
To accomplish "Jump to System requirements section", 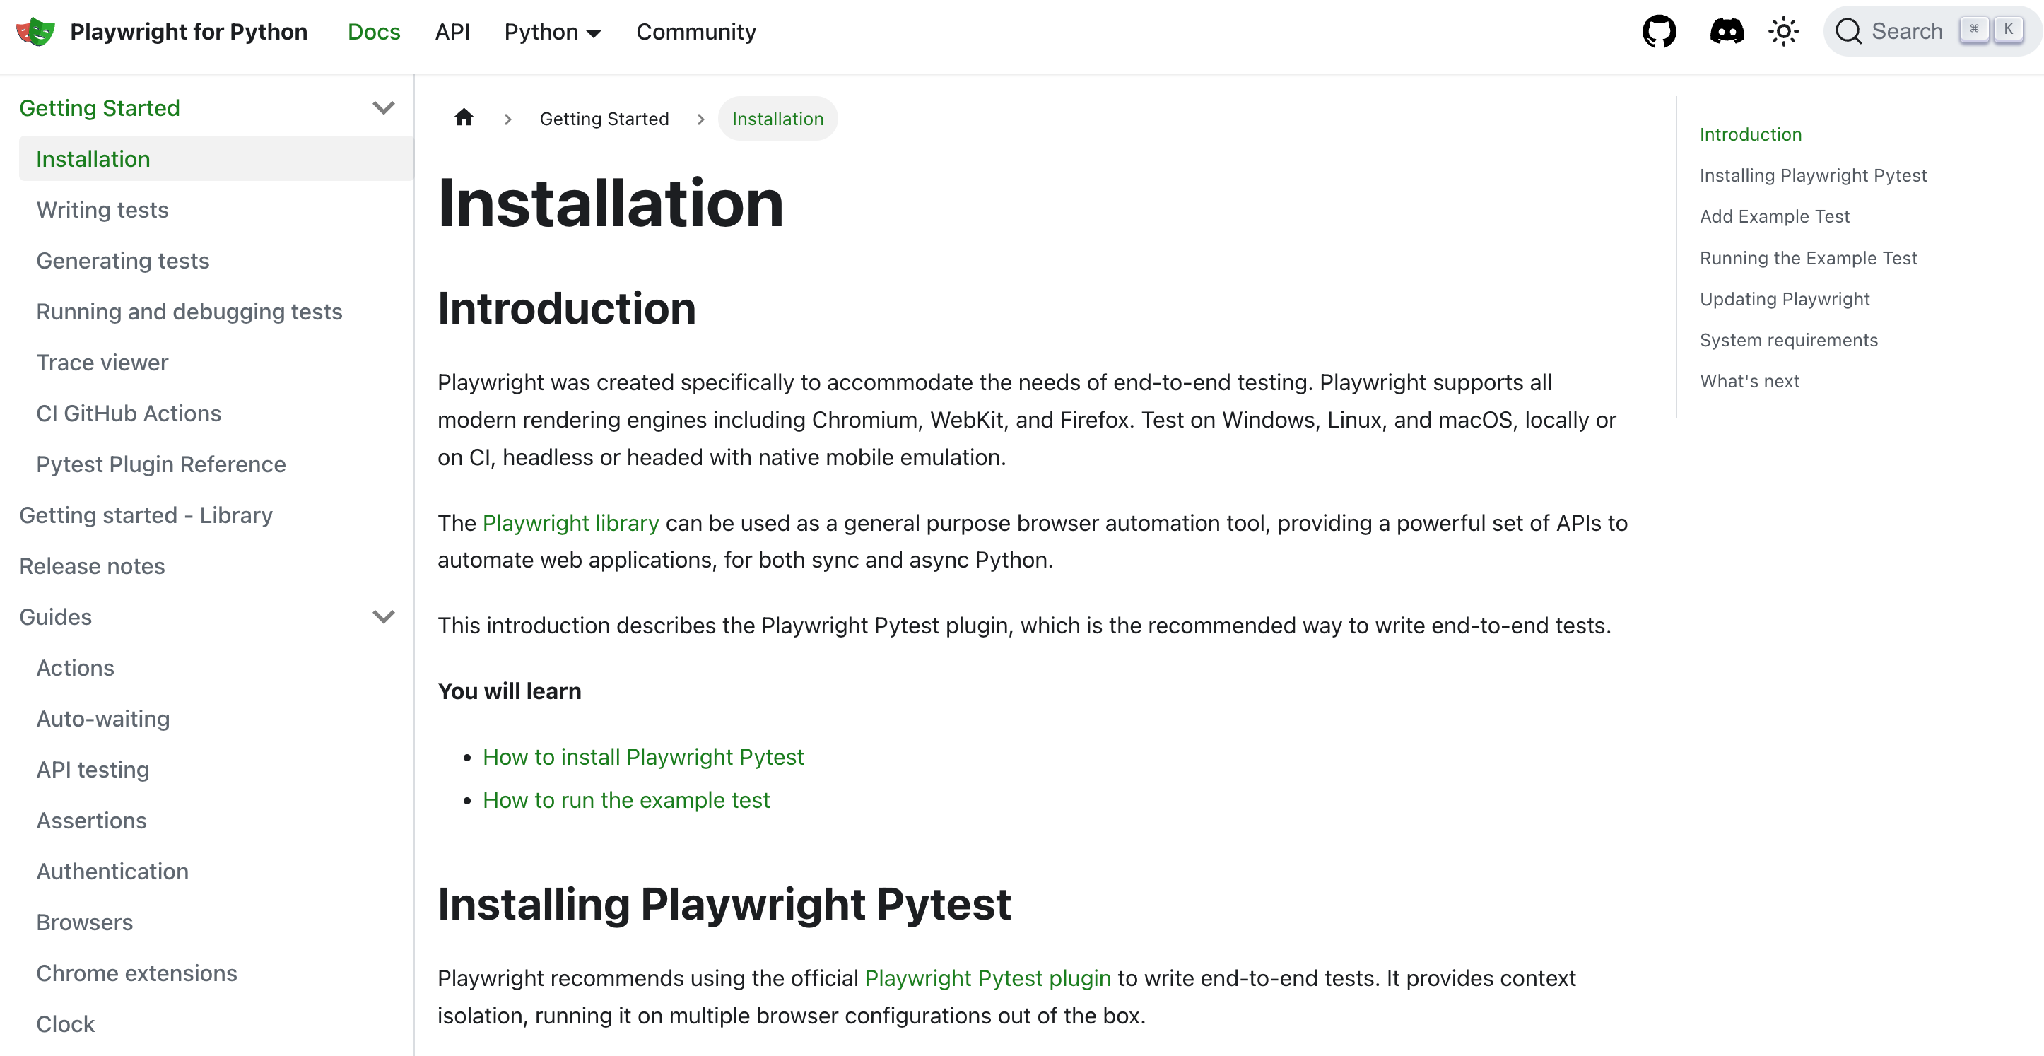I will 1788,341.
